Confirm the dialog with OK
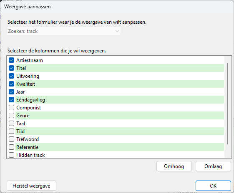Screen dimensions: 234x193 coord(213,186)
